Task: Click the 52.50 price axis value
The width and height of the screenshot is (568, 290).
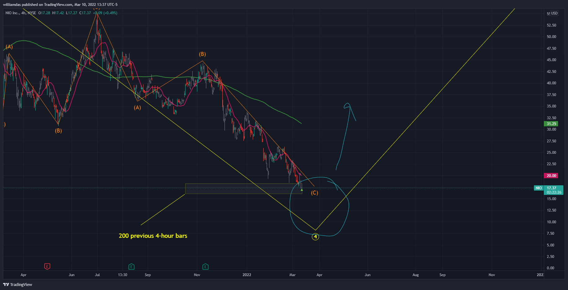Action: 551,25
